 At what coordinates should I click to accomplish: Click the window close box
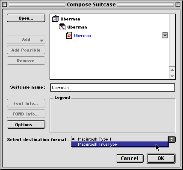coord(5,5)
